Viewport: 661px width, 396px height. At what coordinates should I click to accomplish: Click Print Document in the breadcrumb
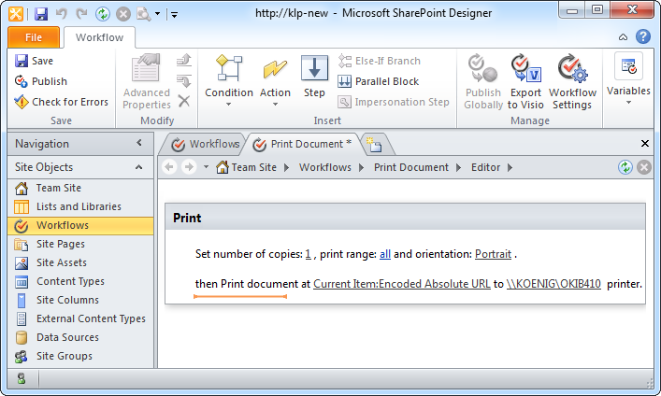coord(411,167)
